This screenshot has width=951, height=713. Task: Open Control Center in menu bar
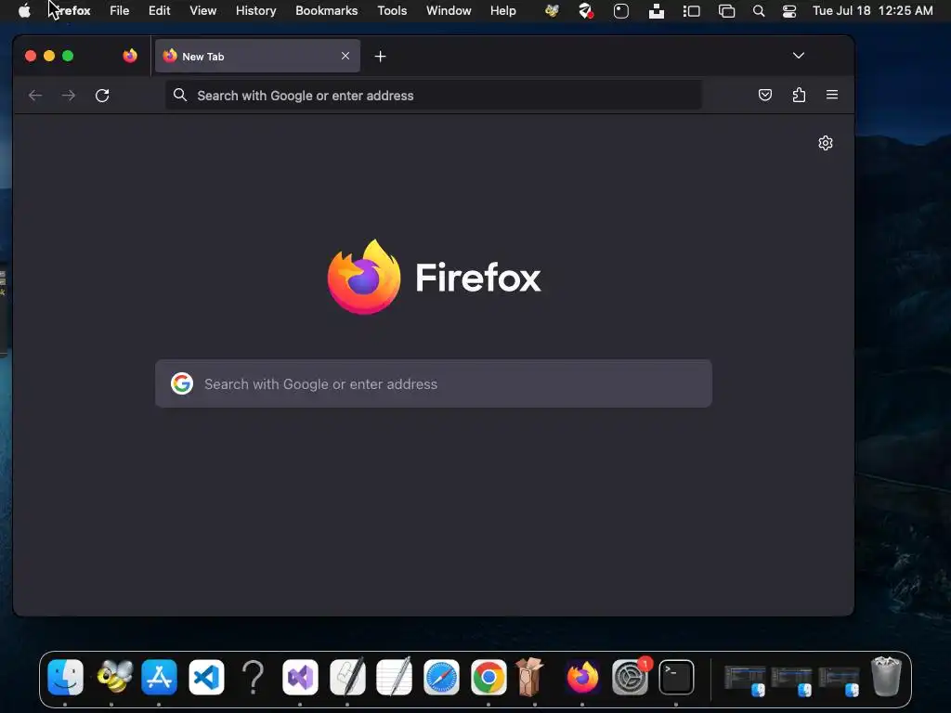[789, 11]
